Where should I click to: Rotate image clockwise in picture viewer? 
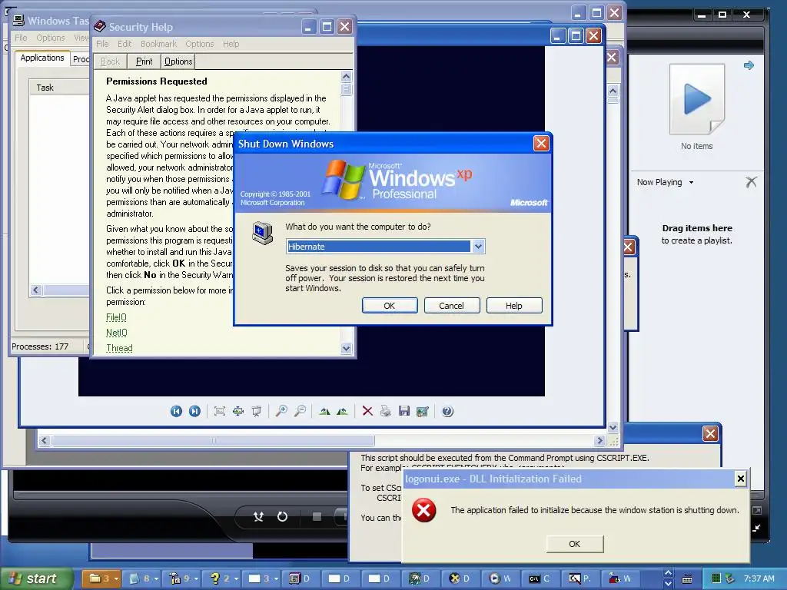click(324, 412)
